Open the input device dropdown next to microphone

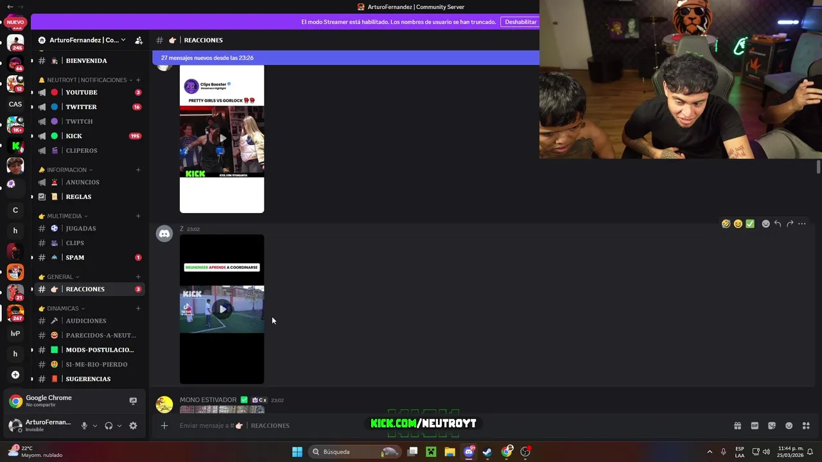coord(95,425)
